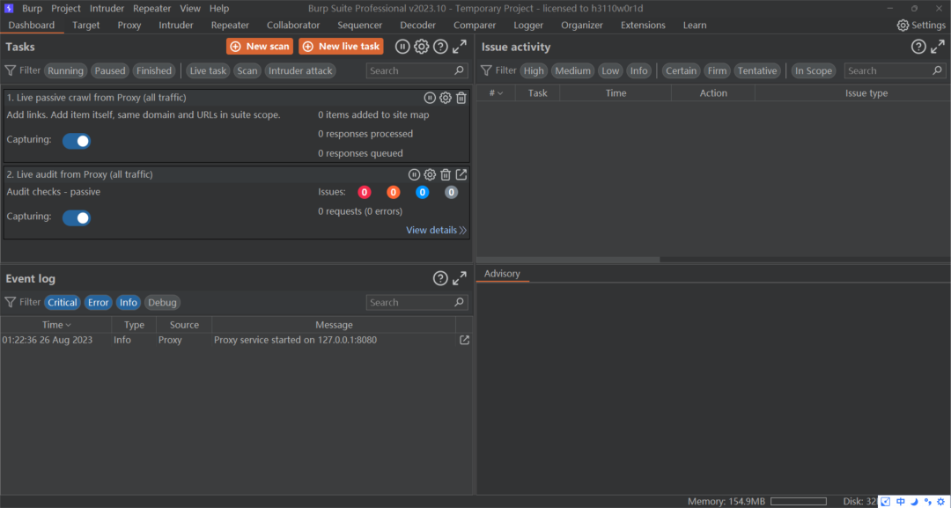Toggle the High severity issue filter
Image resolution: width=951 pixels, height=508 pixels.
click(x=534, y=71)
